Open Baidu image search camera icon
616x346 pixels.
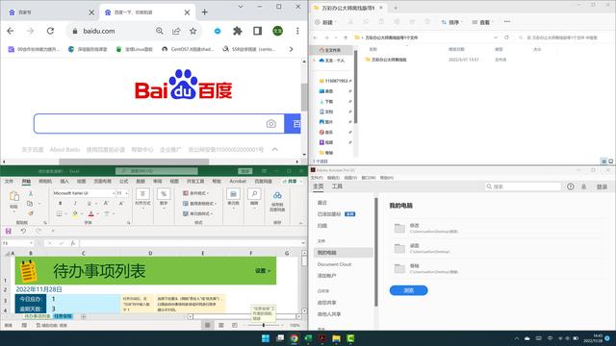click(270, 124)
